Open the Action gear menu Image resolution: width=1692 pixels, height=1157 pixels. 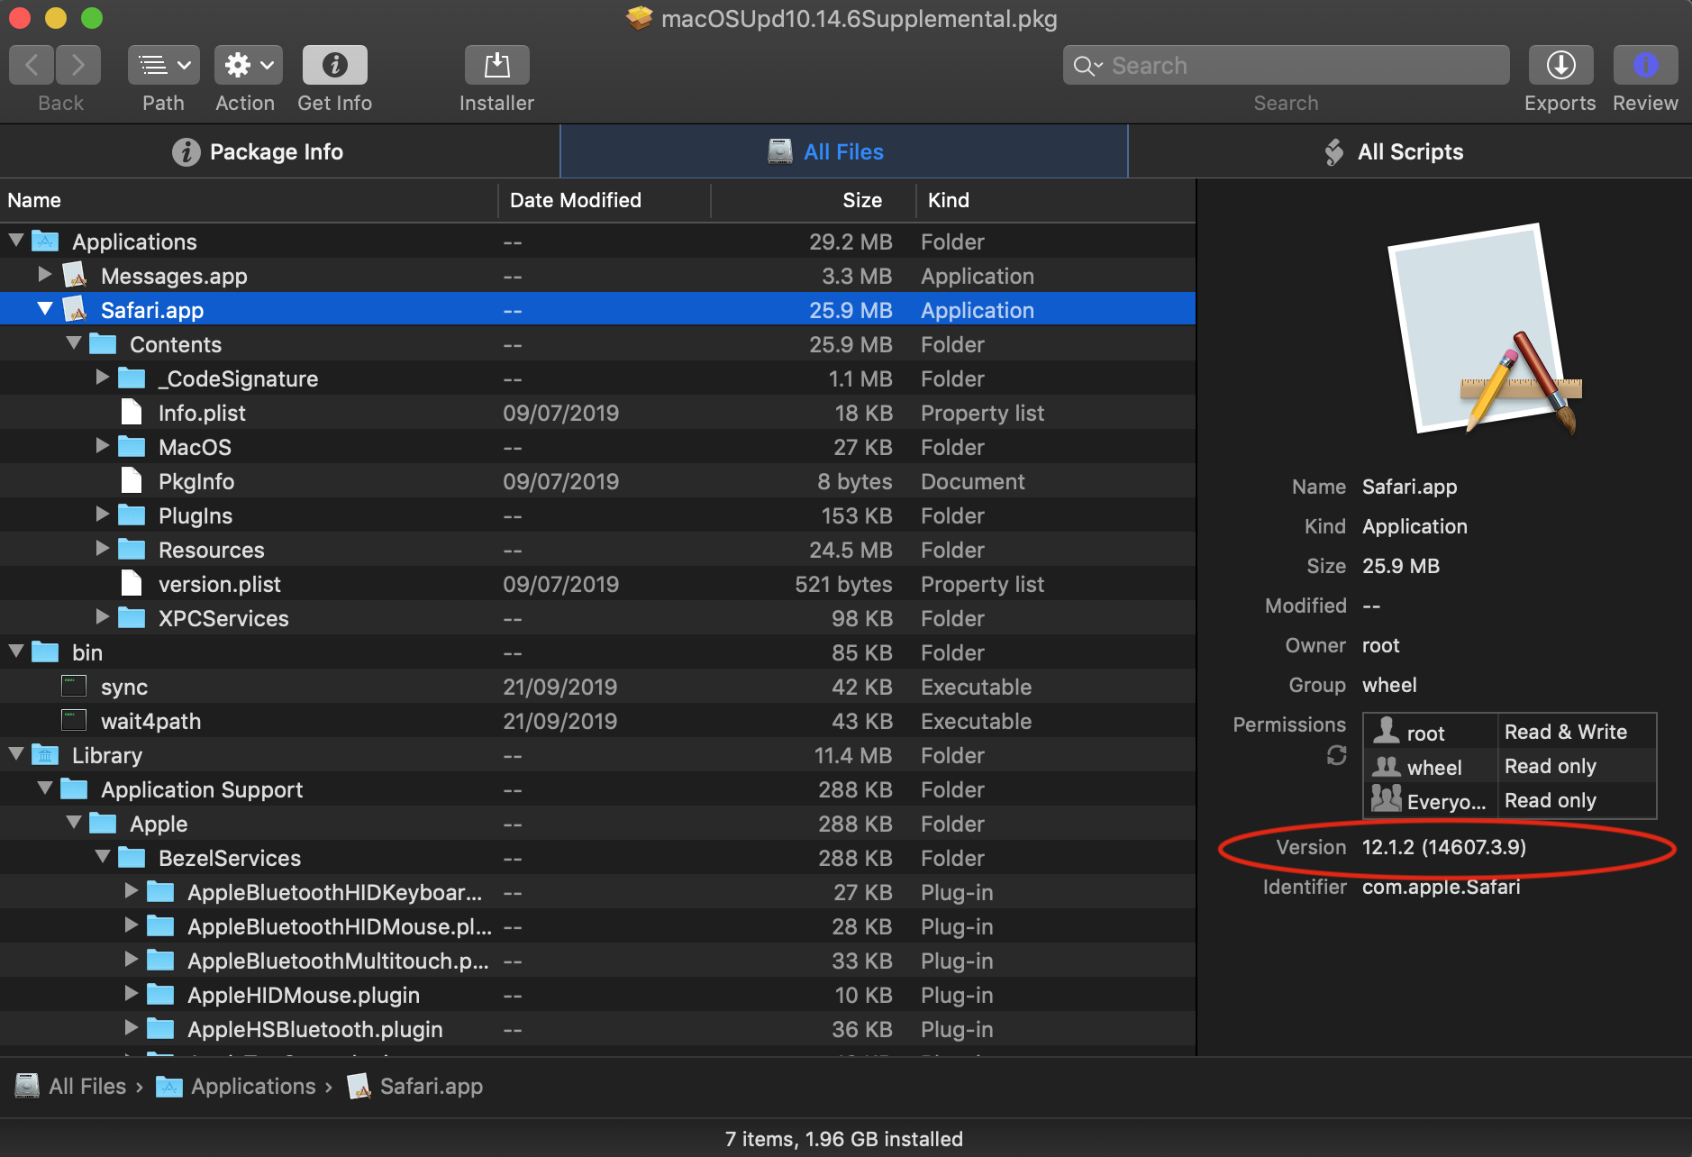(248, 65)
